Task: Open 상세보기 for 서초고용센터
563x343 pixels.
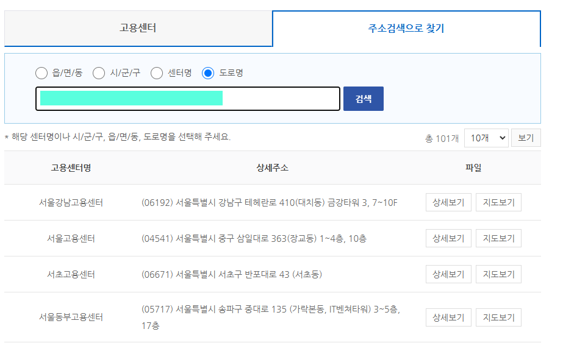Action: [x=448, y=274]
